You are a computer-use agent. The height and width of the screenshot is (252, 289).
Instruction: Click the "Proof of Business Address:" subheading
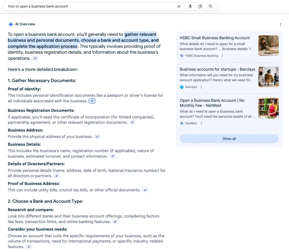coord(34,184)
